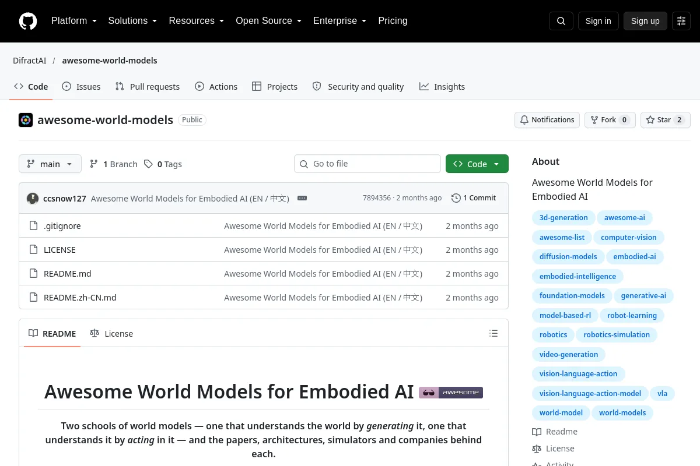700x466 pixels.
Task: Open the Solutions dropdown menu
Action: [132, 21]
